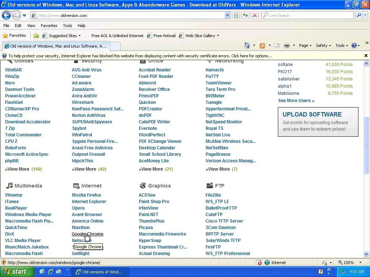Open the WinRAR link
The height and width of the screenshot is (277, 370).
[13, 70]
